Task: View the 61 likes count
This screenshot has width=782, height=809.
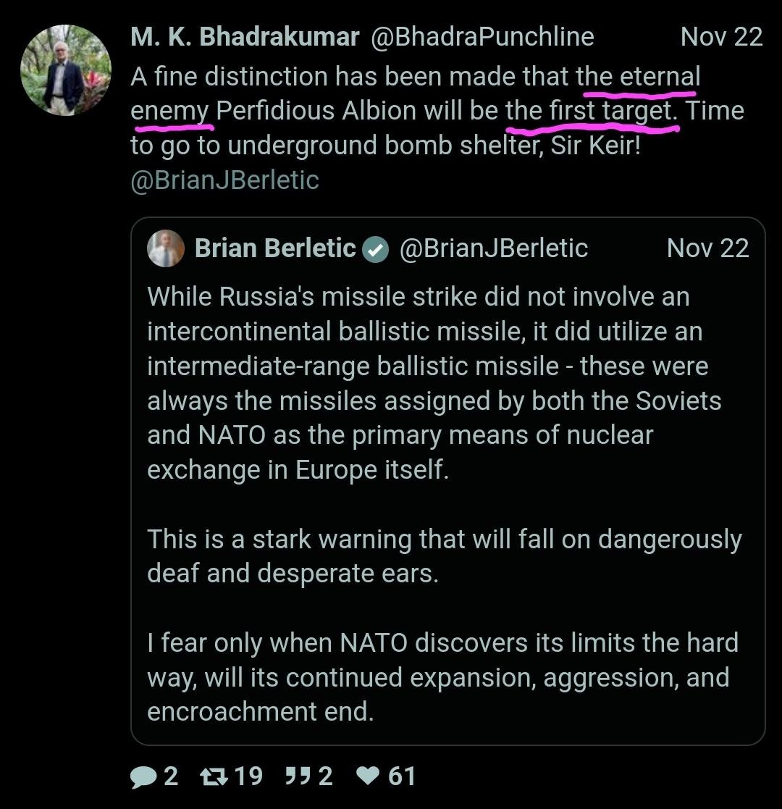Action: coord(402,777)
